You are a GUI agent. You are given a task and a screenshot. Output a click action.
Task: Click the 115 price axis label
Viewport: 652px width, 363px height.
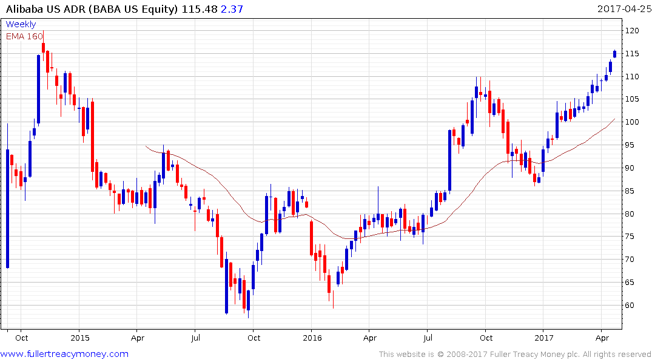[x=632, y=53]
